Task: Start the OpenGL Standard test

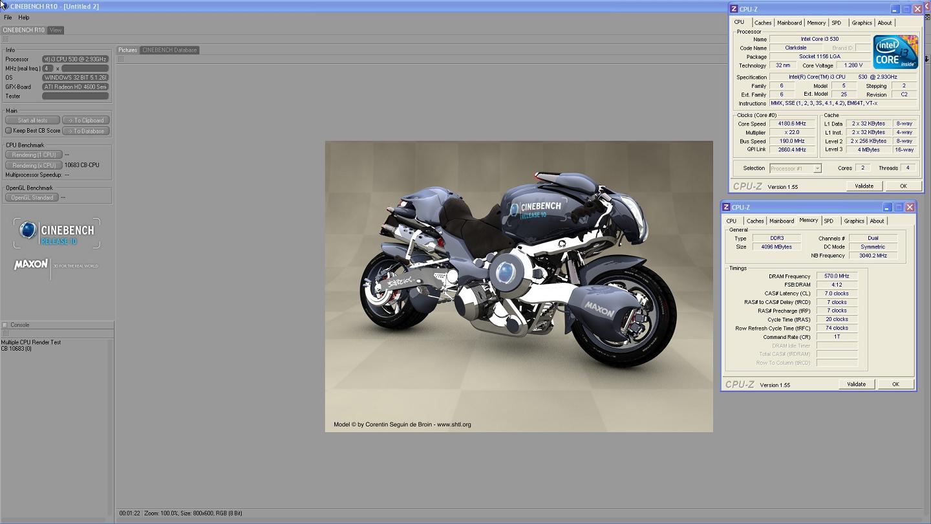Action: [x=32, y=197]
